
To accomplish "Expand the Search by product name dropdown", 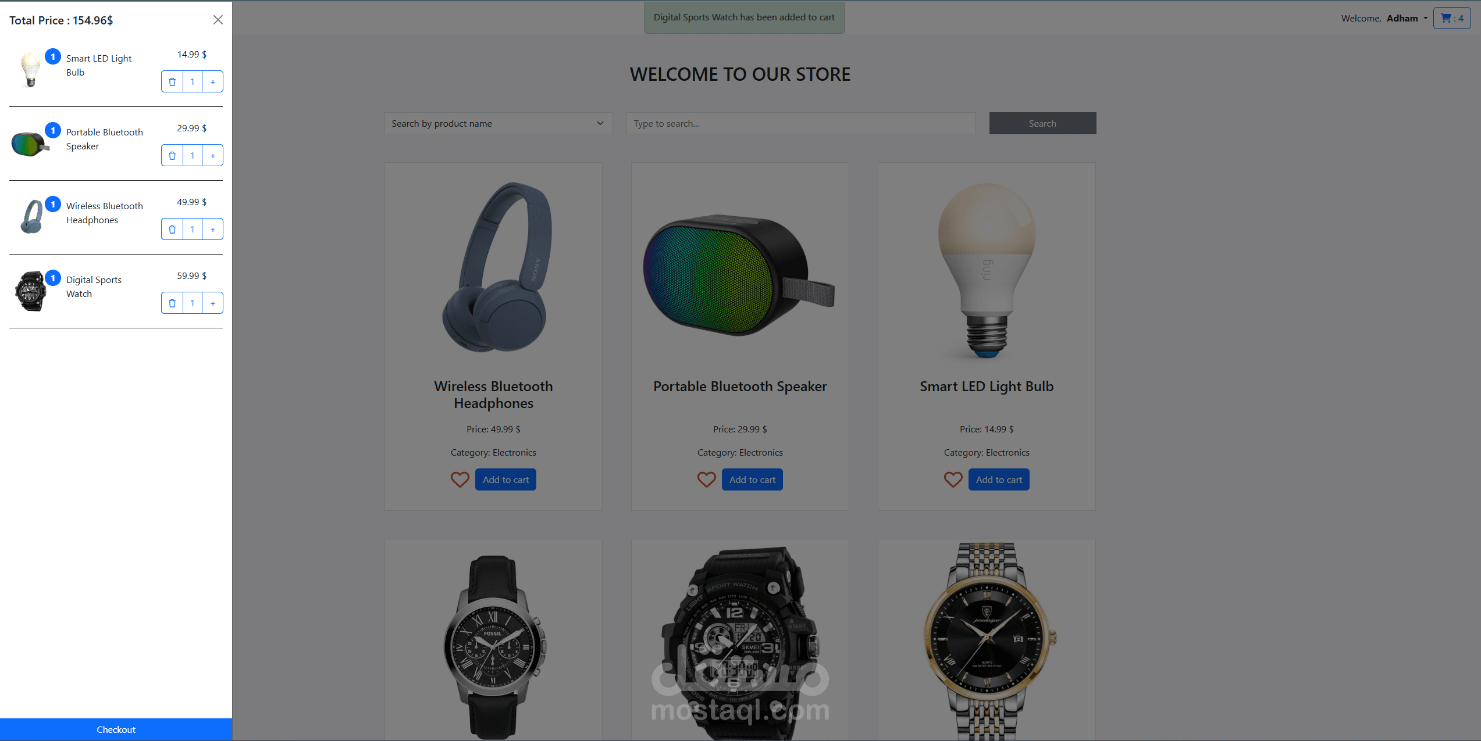I will coord(498,123).
